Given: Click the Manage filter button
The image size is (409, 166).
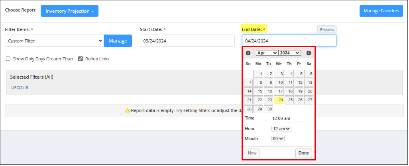Looking at the screenshot, I should (x=118, y=41).
